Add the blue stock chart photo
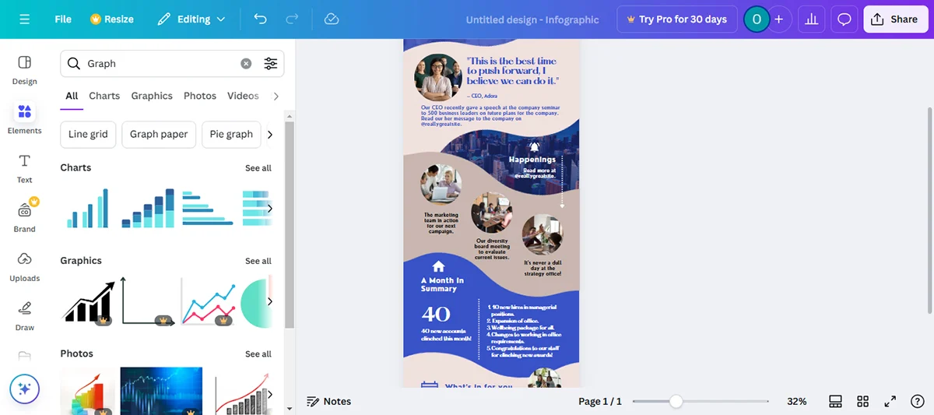 point(161,391)
